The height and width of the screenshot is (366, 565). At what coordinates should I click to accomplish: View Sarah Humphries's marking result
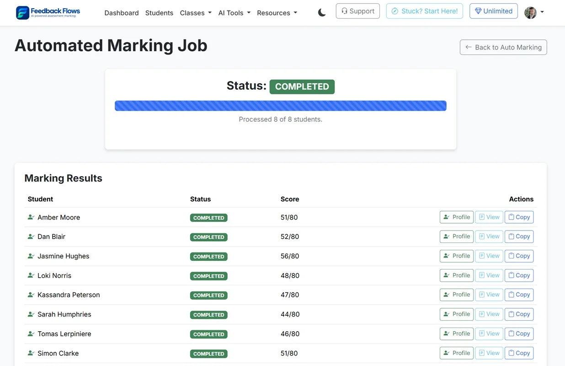click(x=489, y=314)
